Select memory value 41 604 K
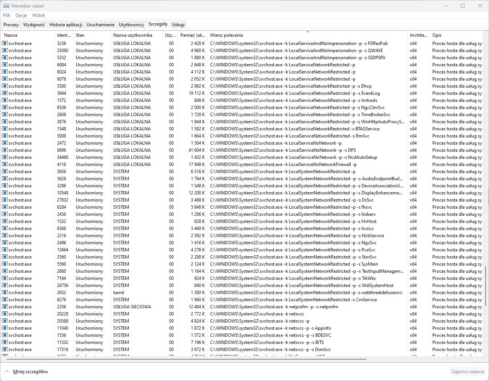The width and height of the screenshot is (489, 381). (197, 150)
